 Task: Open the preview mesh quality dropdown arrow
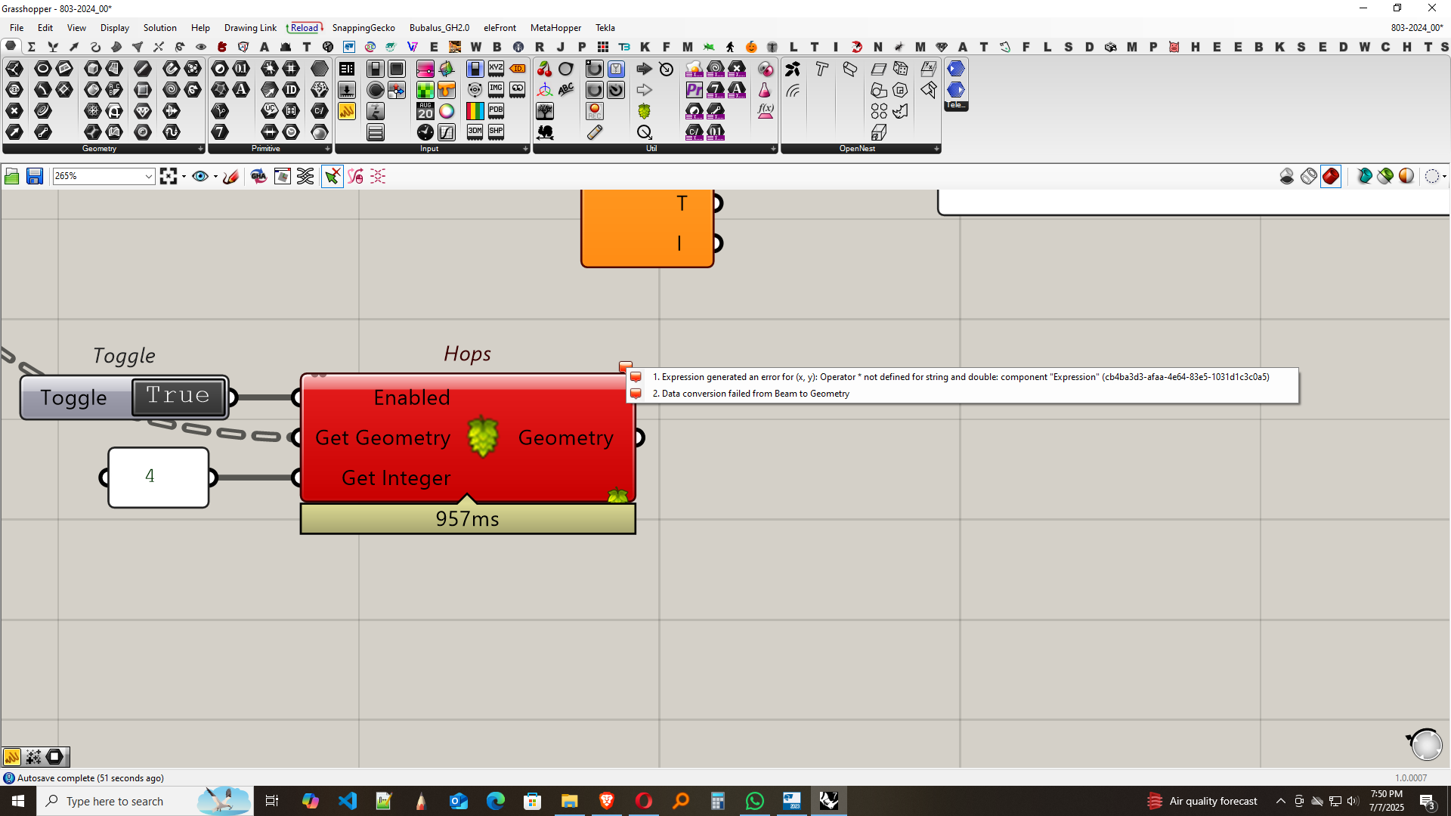pos(1444,177)
